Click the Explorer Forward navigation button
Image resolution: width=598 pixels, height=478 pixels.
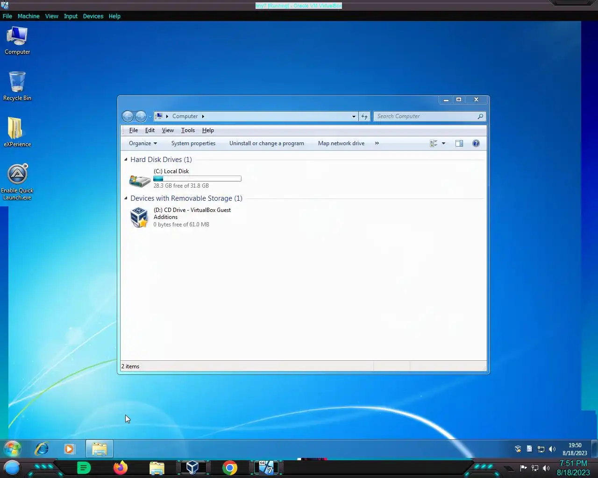[141, 116]
